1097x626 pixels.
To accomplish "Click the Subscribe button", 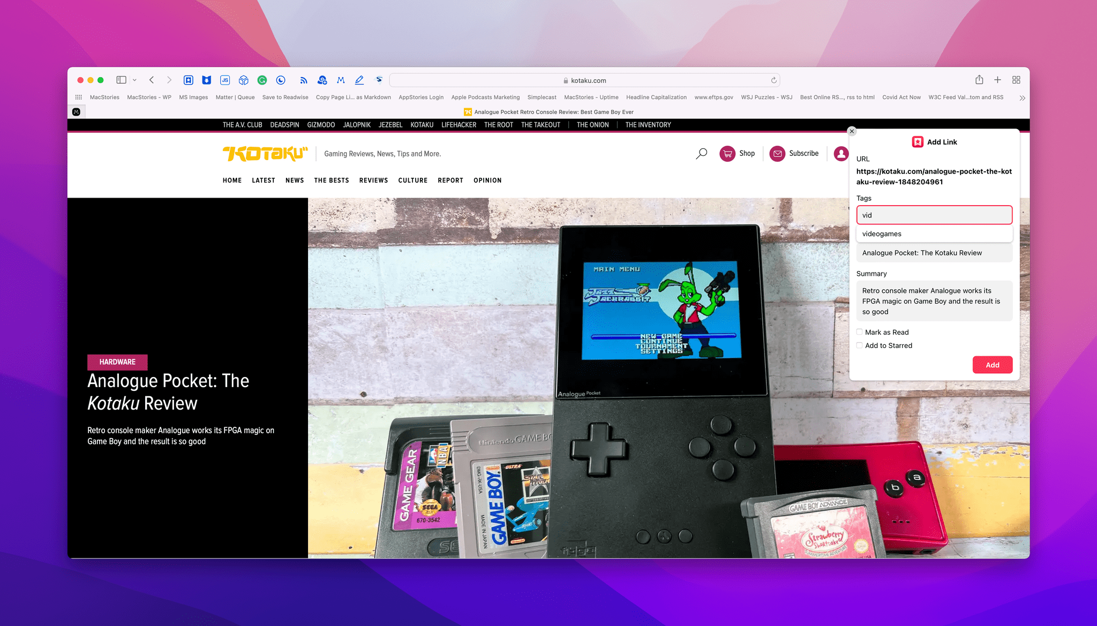I will tap(794, 154).
